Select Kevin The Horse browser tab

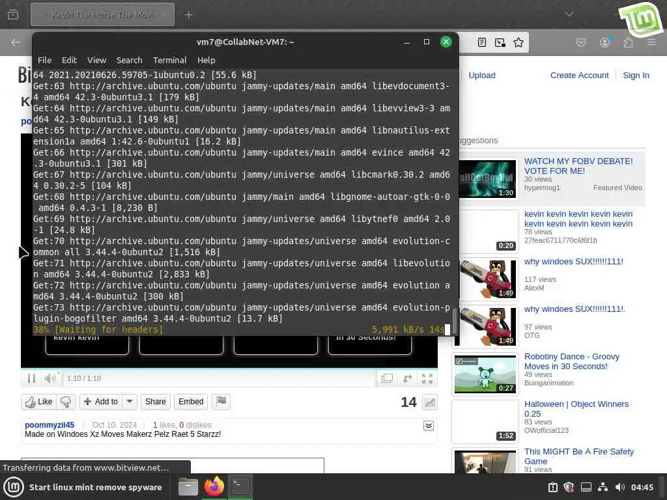(x=102, y=14)
